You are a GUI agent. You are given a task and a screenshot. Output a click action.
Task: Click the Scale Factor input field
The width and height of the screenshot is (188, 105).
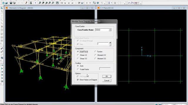click(x=105, y=69)
